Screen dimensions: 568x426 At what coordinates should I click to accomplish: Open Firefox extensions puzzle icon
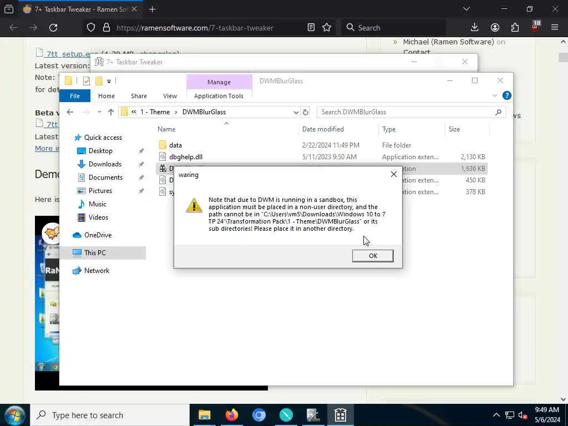point(515,28)
